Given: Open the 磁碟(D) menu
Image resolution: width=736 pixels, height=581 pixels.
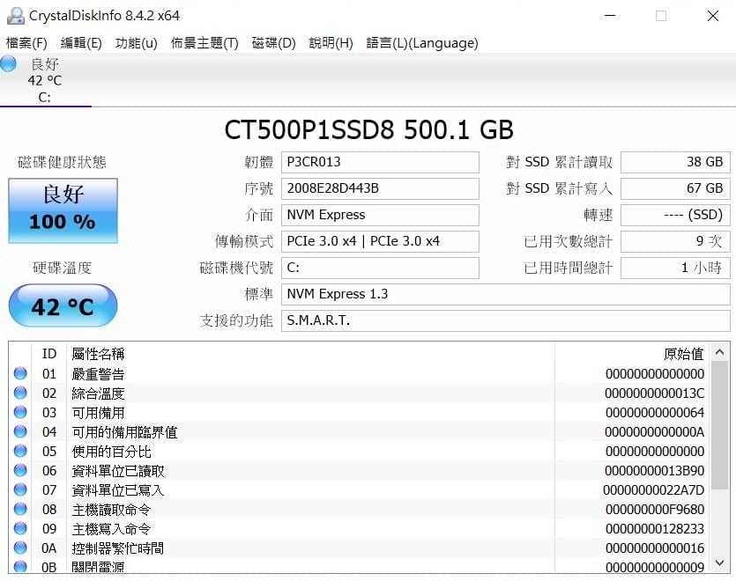Looking at the screenshot, I should [273, 43].
